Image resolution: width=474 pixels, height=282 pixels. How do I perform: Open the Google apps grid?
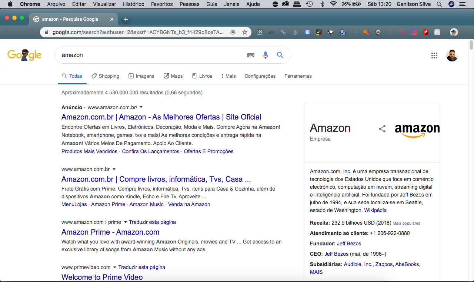pos(434,56)
